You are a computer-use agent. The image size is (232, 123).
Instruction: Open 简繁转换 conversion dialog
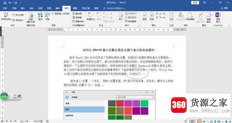click(78, 21)
